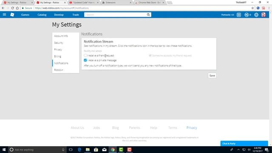The image size is (272, 153).
Task: Open the browser home page
Action: click(x=17, y=8)
